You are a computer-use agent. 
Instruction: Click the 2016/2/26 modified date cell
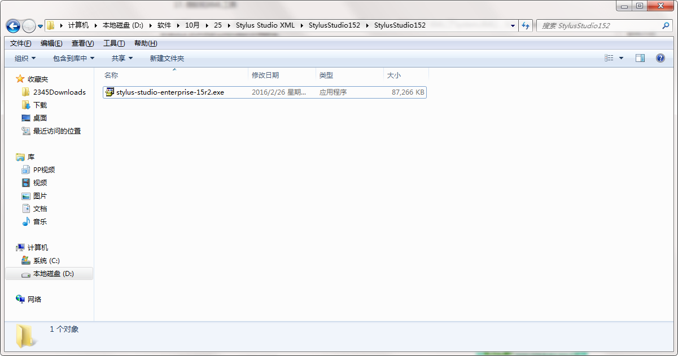pyautogui.click(x=279, y=92)
